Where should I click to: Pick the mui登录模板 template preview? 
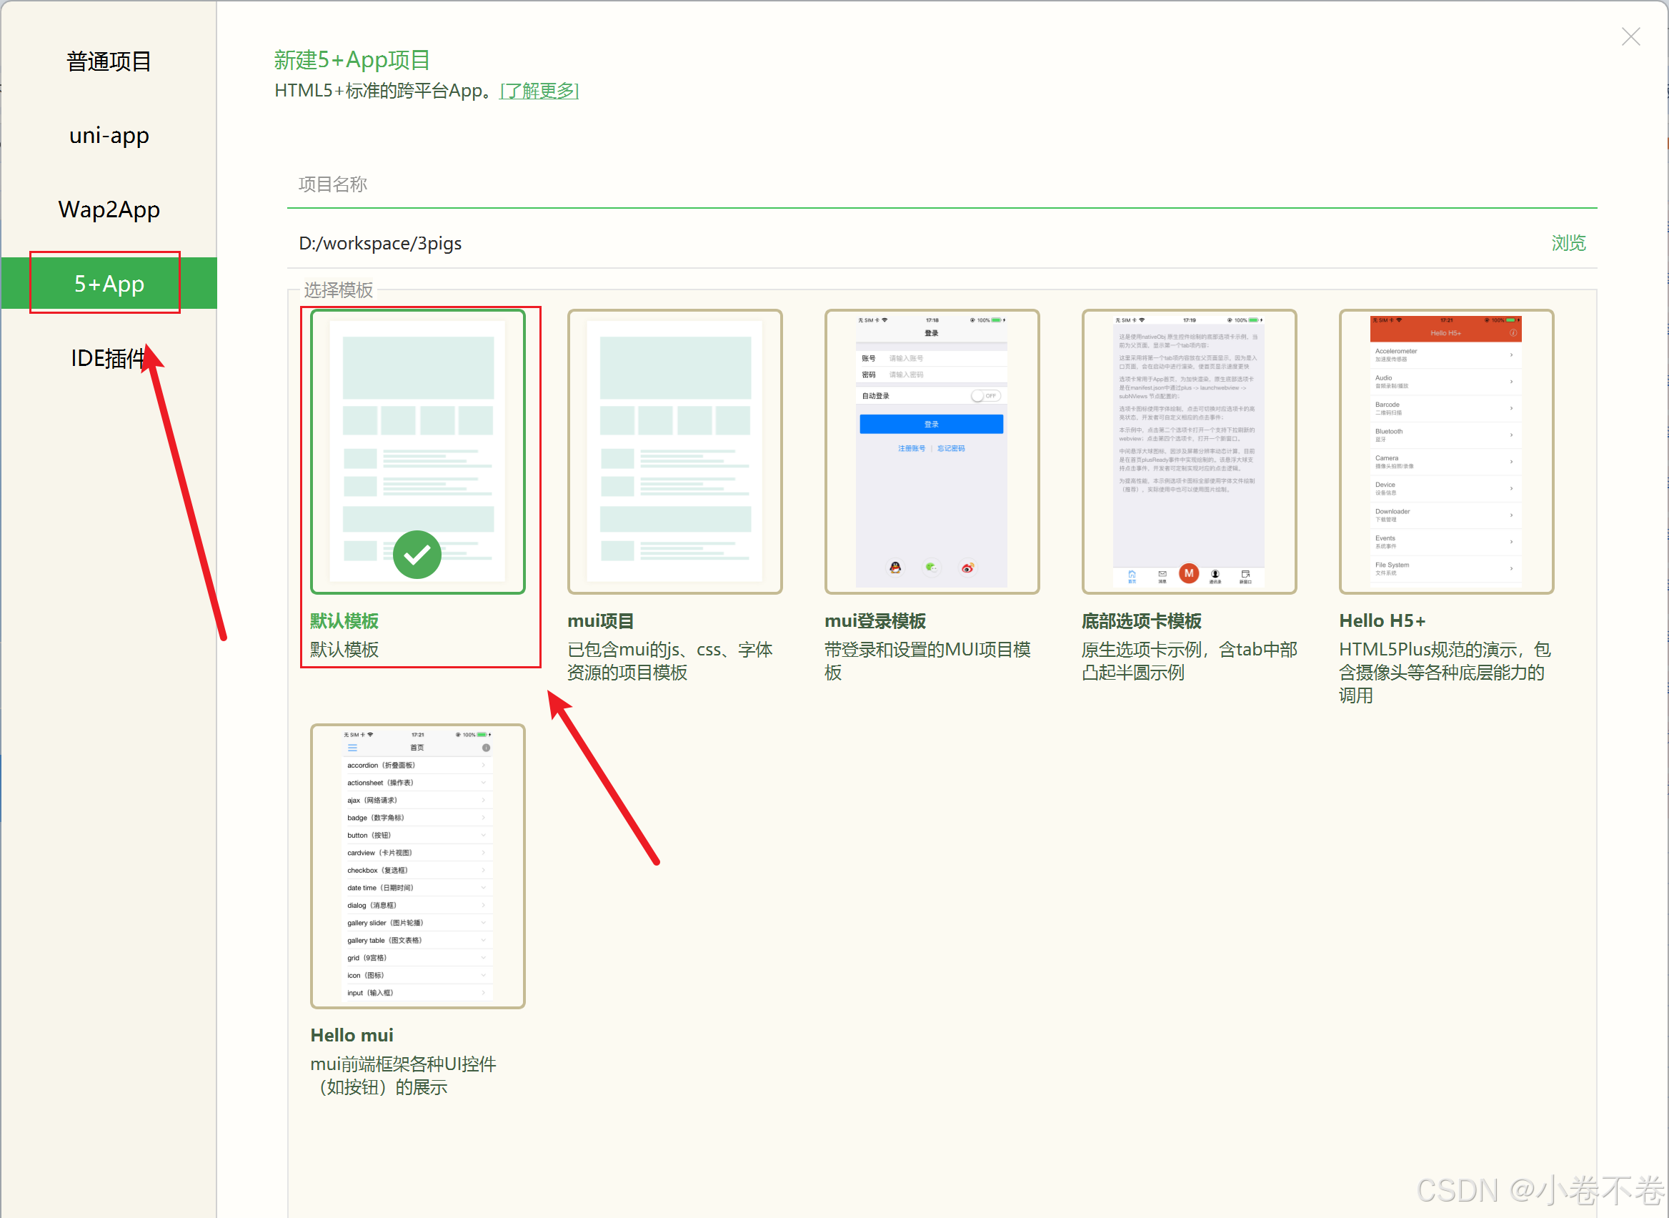932,451
